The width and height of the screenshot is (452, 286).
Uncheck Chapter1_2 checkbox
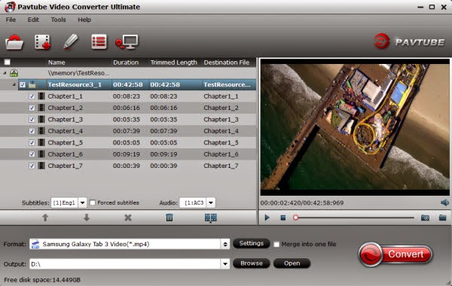pos(32,108)
